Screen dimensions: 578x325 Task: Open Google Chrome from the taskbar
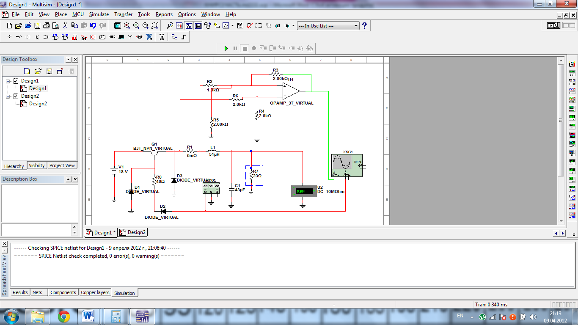click(64, 316)
